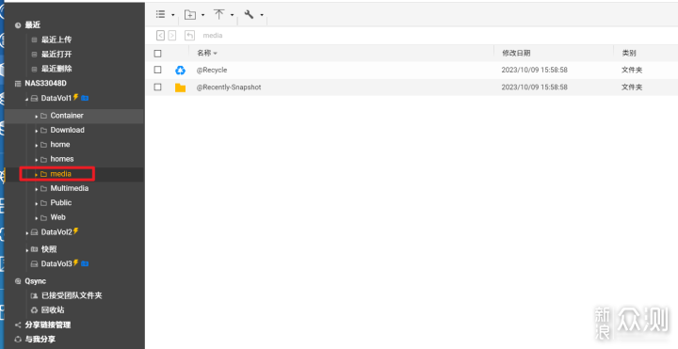Click the lightning bolt icon on DataVol2
The image size is (678, 349).
(x=75, y=231)
